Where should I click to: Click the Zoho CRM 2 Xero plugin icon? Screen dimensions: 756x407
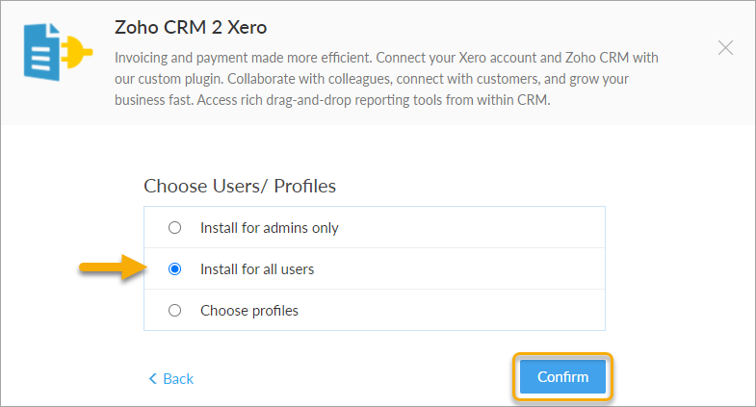(58, 52)
